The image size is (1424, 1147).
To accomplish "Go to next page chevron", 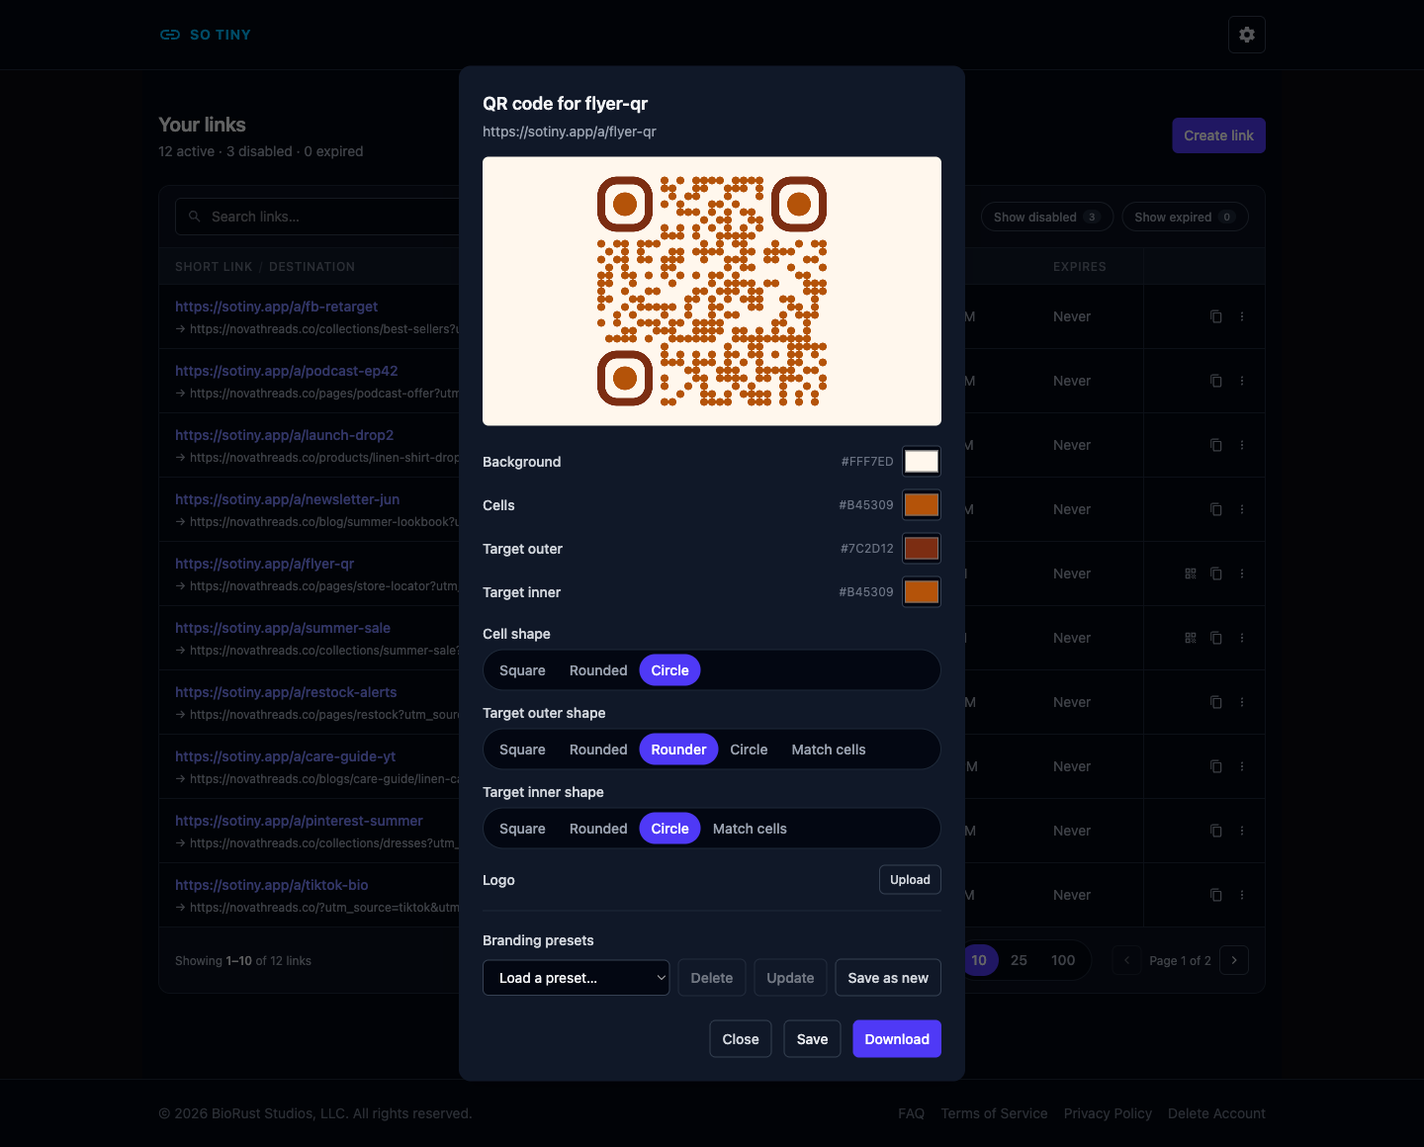I will coord(1234,960).
